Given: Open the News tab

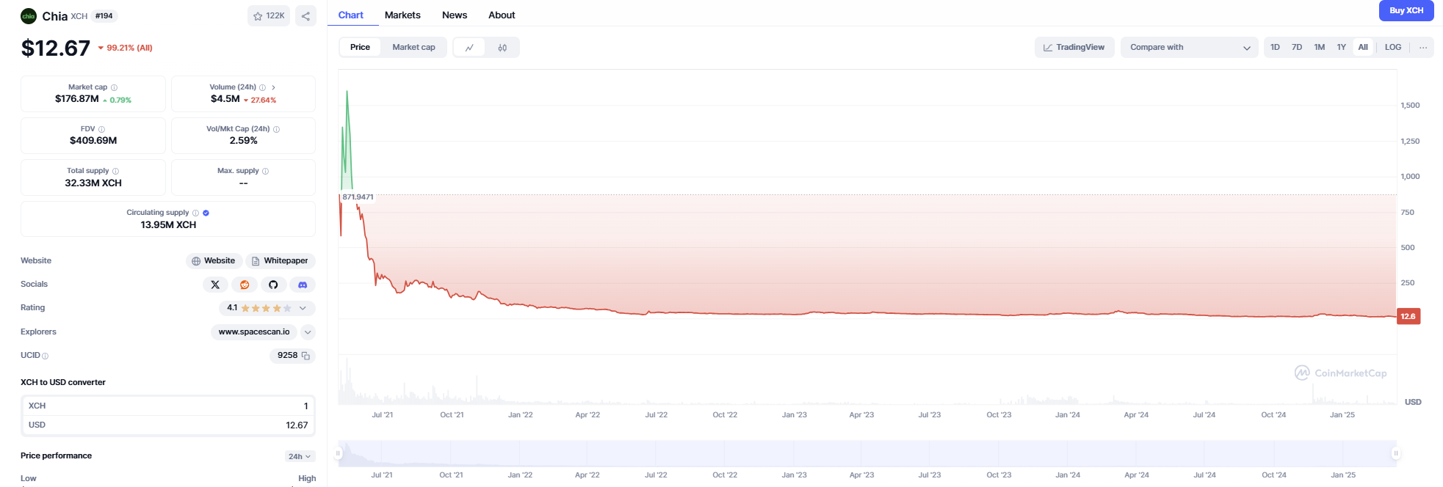Looking at the screenshot, I should [x=455, y=15].
